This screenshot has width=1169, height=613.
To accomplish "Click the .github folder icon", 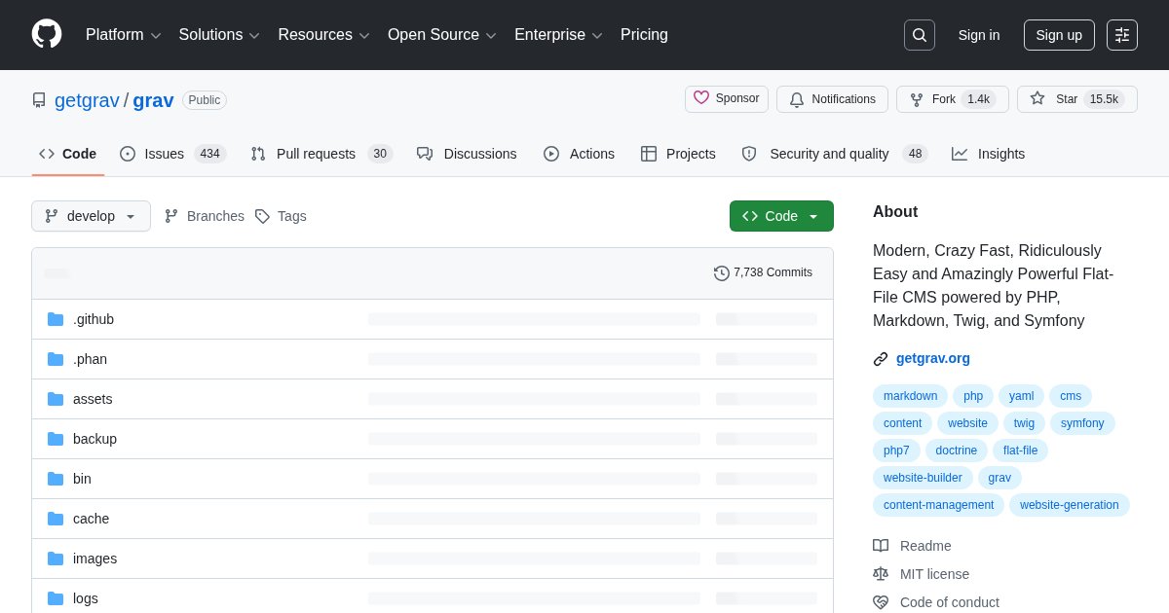I will click(56, 319).
